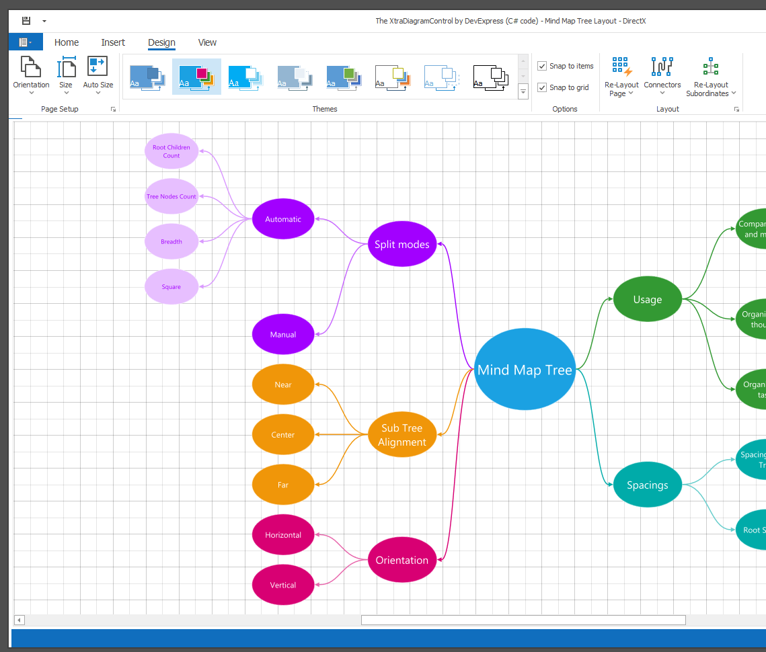The image size is (766, 652).
Task: Select the Split modes node
Action: coord(402,244)
